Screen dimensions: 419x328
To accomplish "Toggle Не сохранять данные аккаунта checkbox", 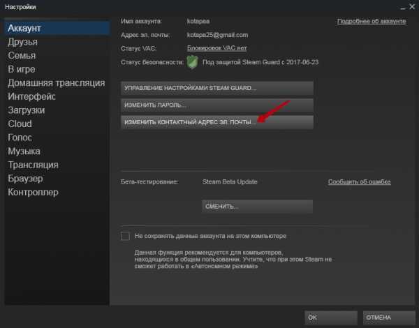I will [125, 236].
